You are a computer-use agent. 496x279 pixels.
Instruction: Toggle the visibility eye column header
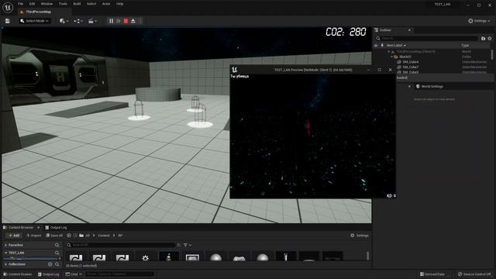coord(376,46)
